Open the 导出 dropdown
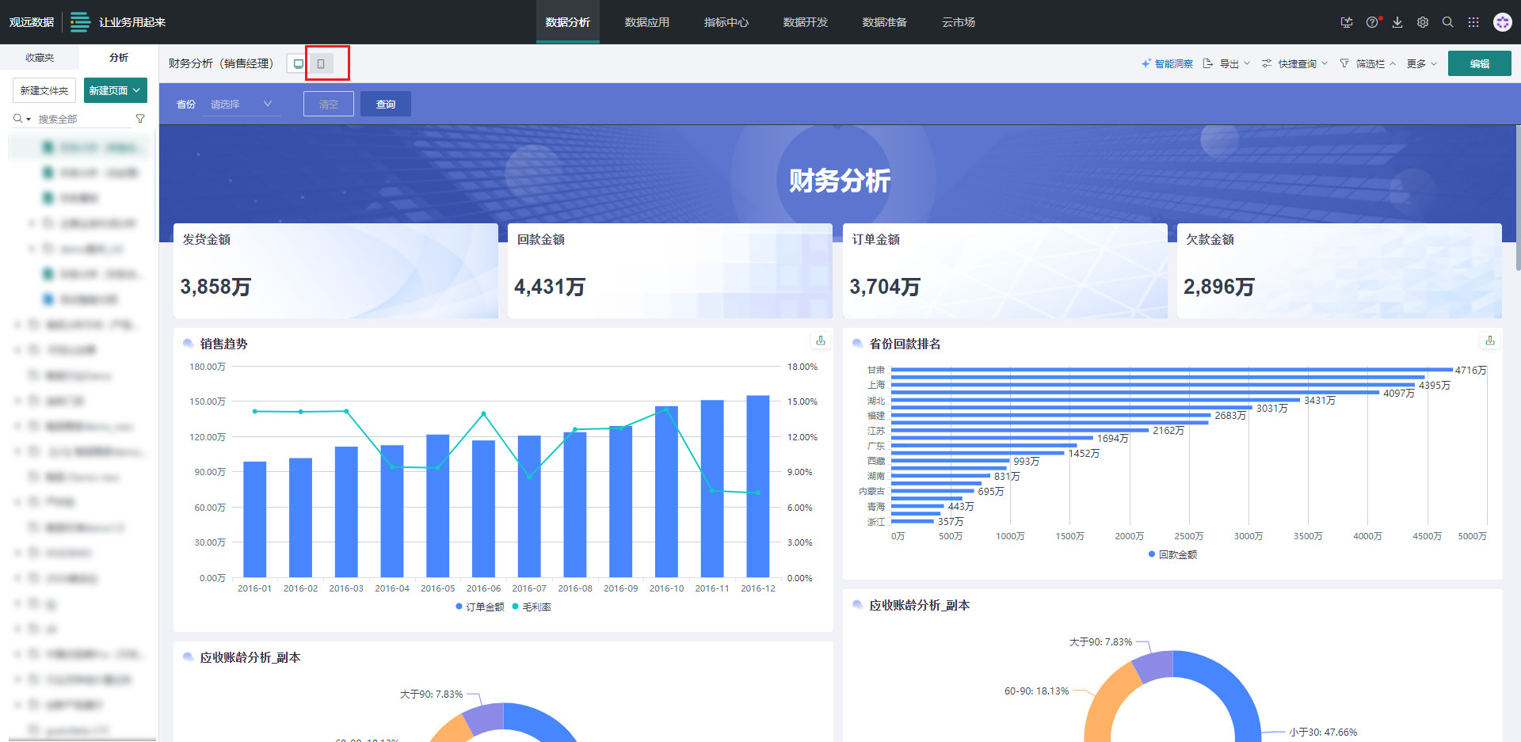1521x742 pixels. (1226, 63)
